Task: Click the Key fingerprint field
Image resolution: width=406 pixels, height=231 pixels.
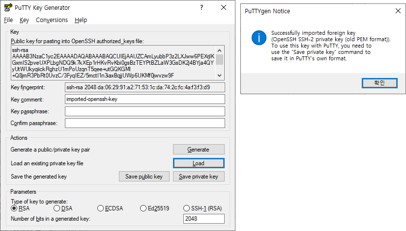Action: (x=145, y=87)
